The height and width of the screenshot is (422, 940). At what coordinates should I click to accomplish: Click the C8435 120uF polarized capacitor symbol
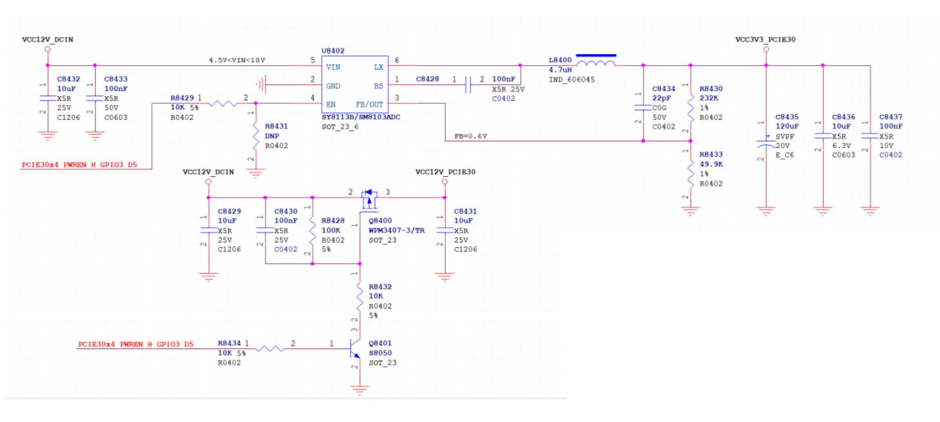point(766,142)
